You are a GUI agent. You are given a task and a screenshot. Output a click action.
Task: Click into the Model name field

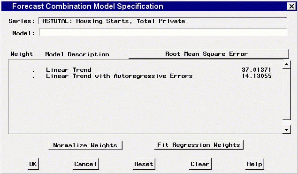pos(163,32)
